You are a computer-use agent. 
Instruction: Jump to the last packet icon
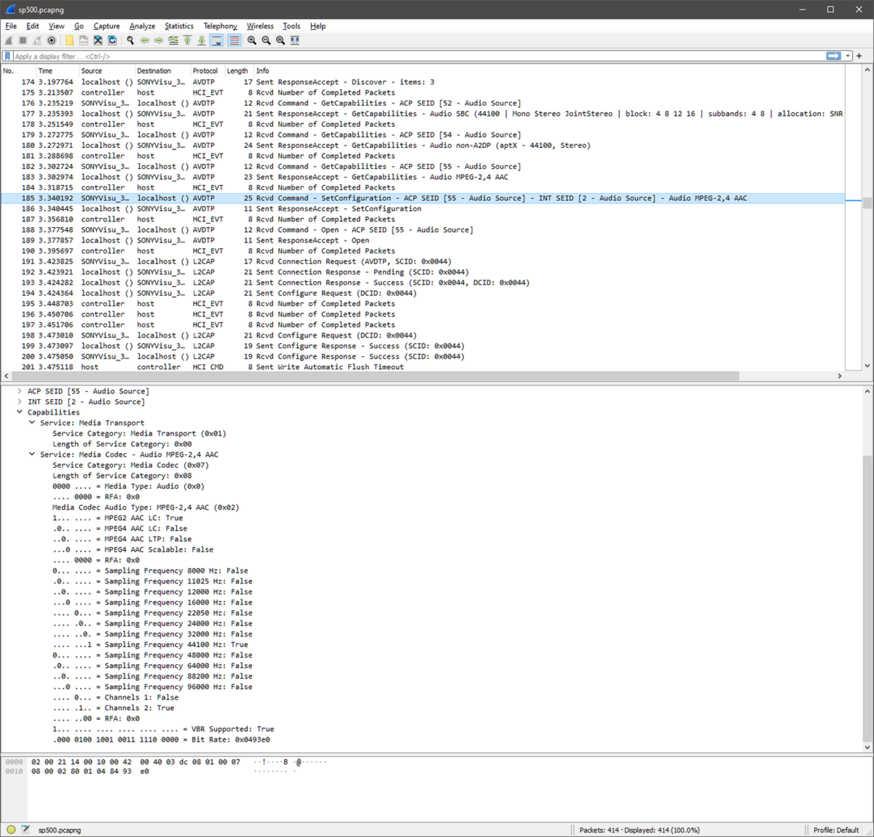coord(202,40)
